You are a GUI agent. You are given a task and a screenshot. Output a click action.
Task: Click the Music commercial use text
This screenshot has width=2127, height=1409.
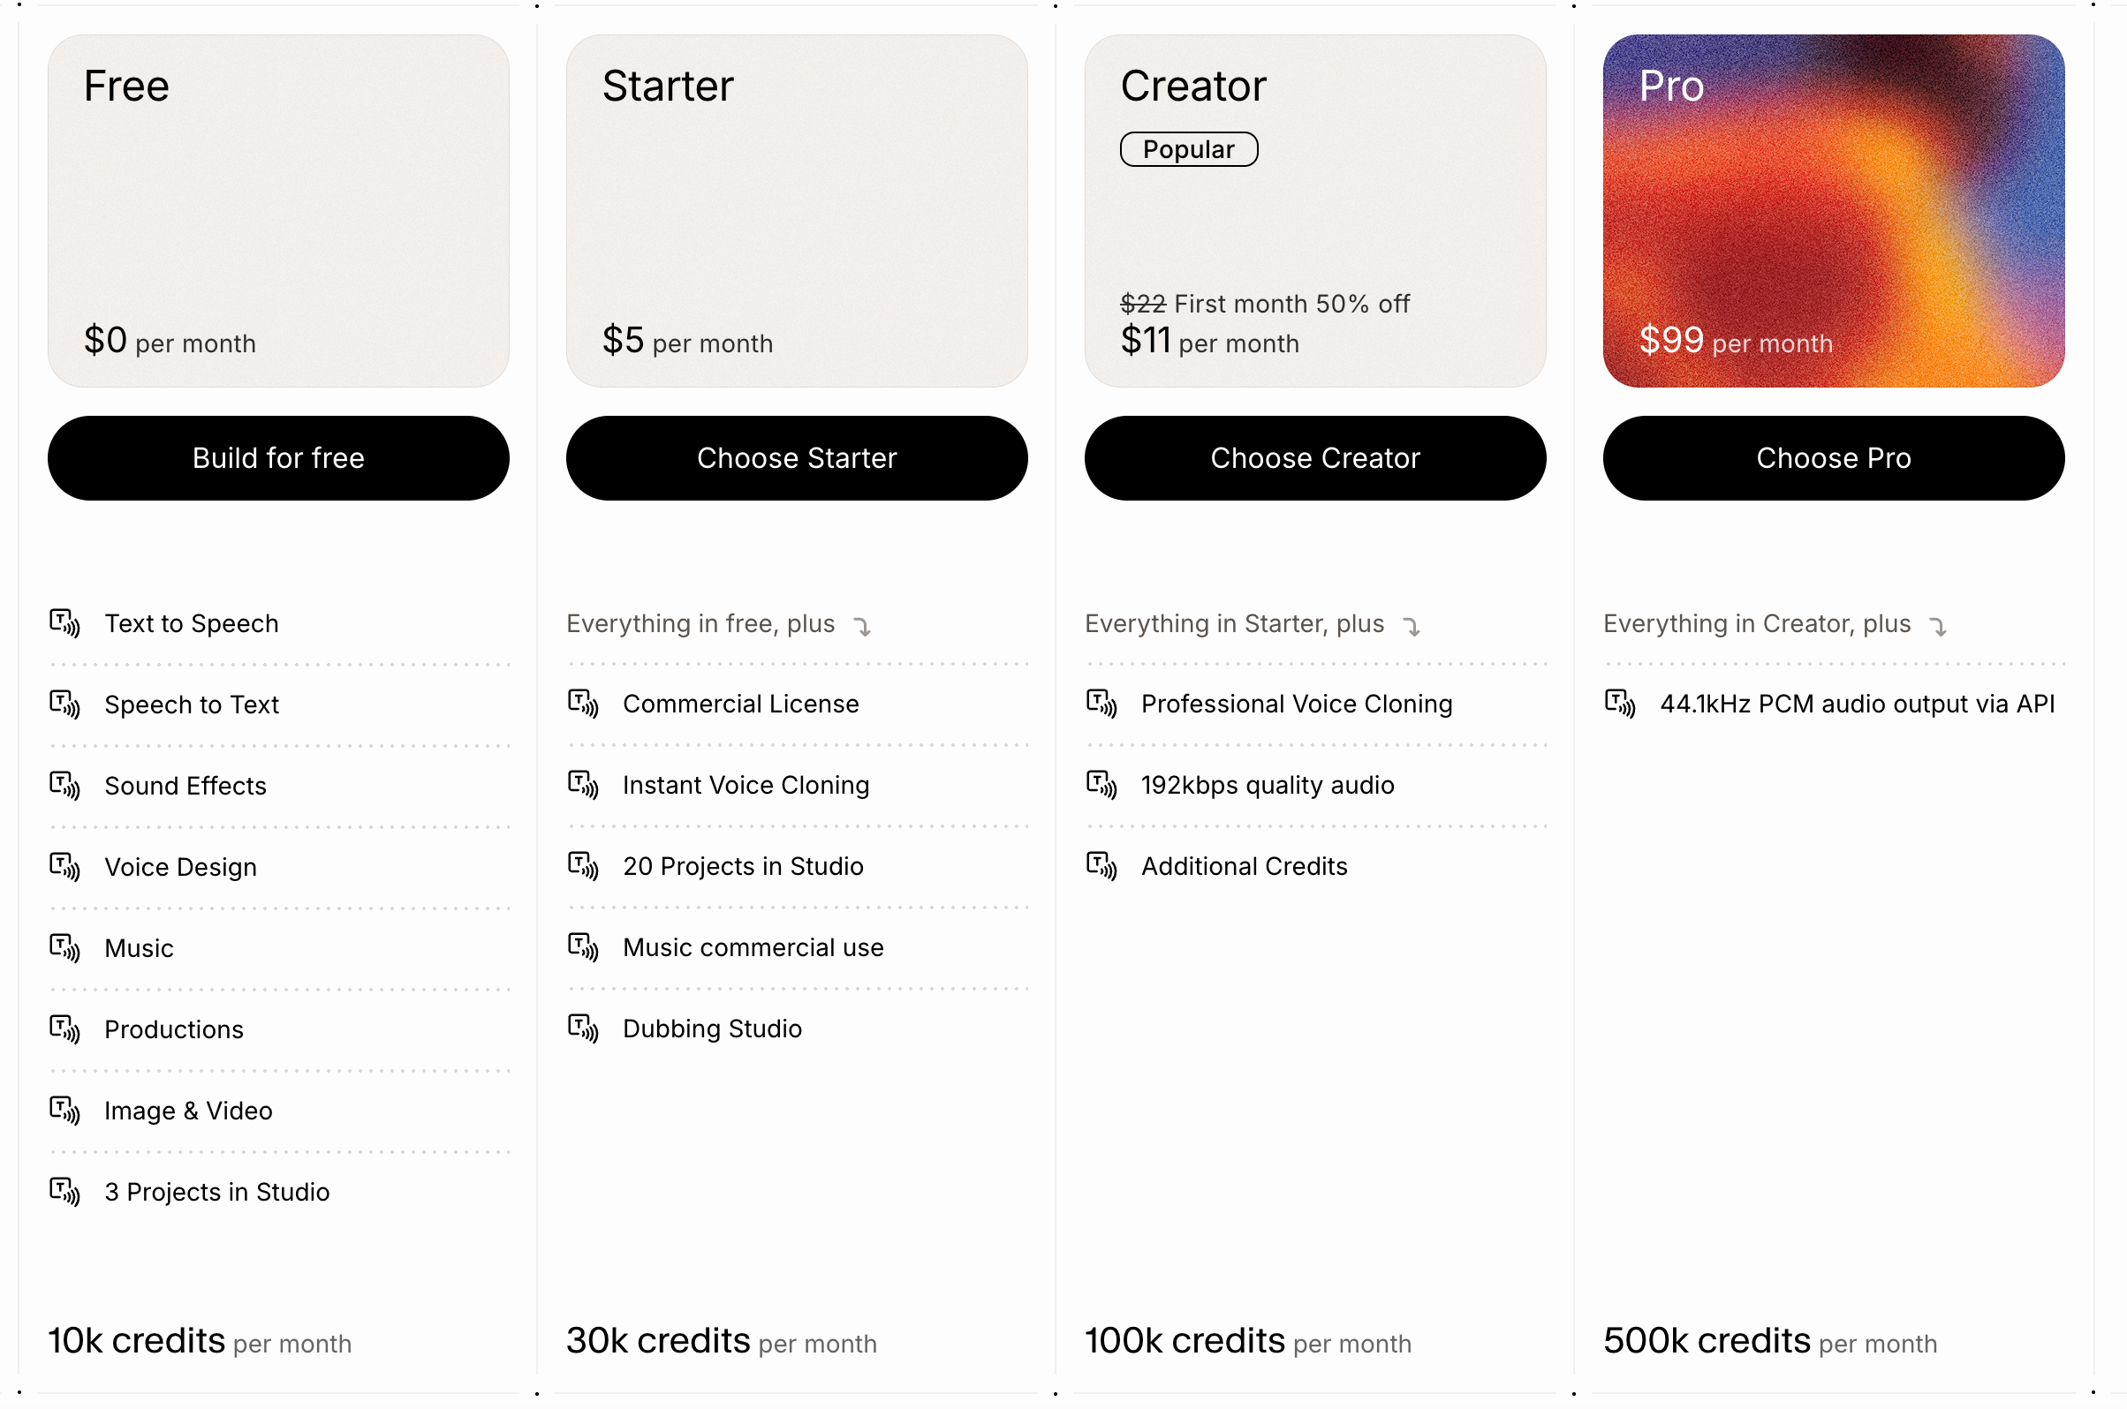coord(753,947)
